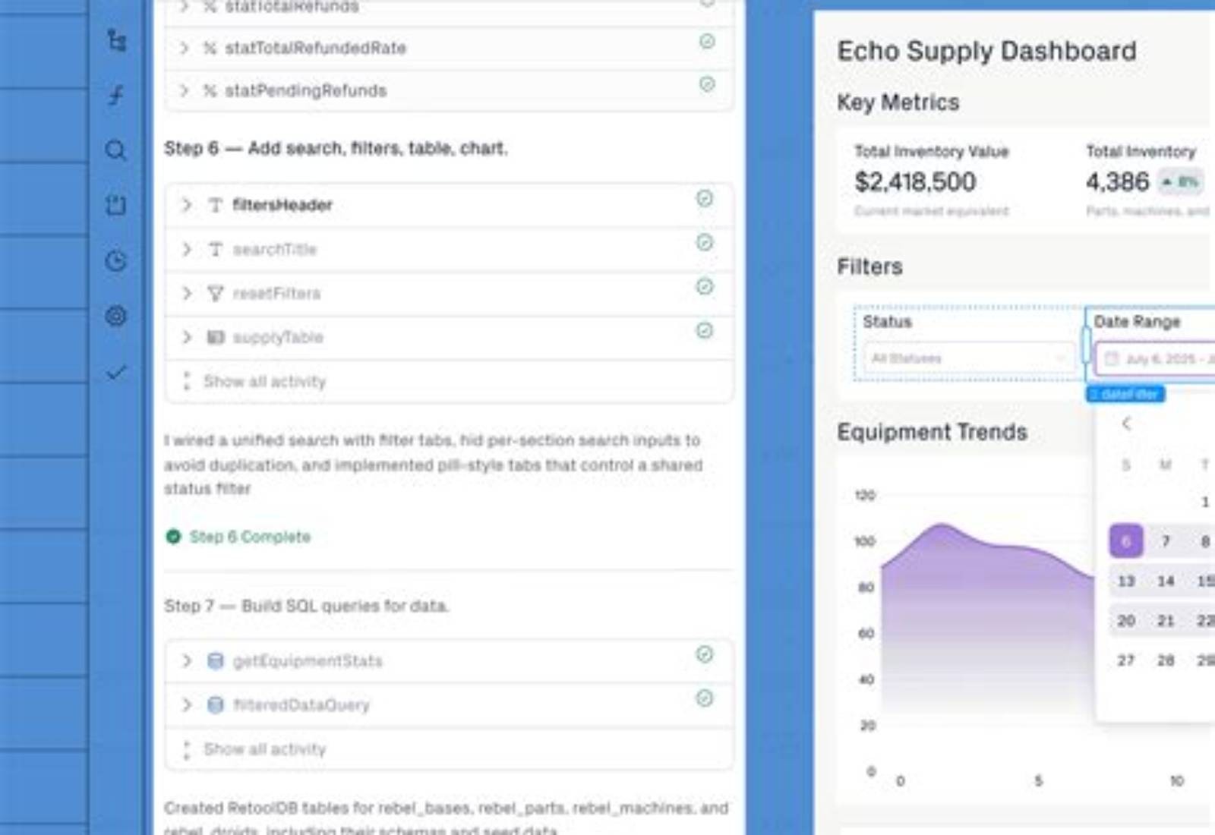Viewport: 1215px width, 835px height.
Task: Click the Equipment Trends heading
Action: pyautogui.click(x=932, y=432)
